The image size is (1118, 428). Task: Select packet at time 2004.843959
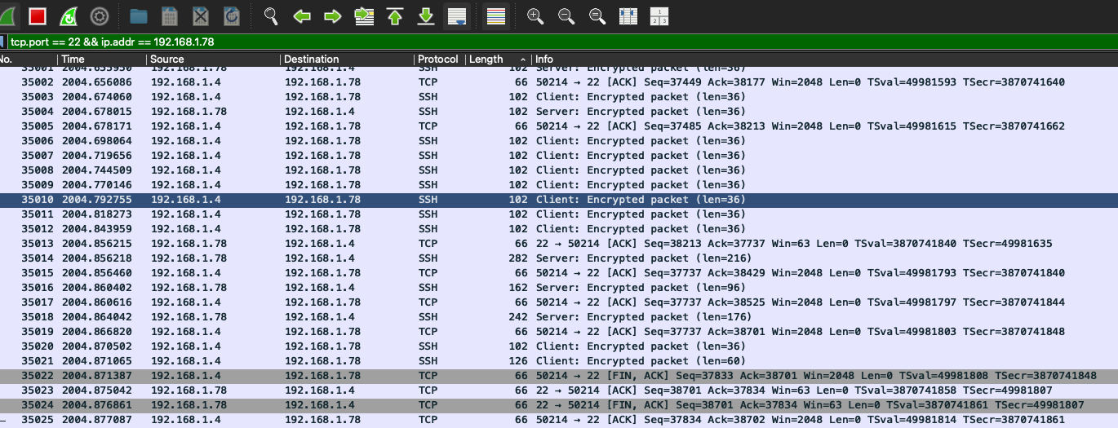[559, 229]
